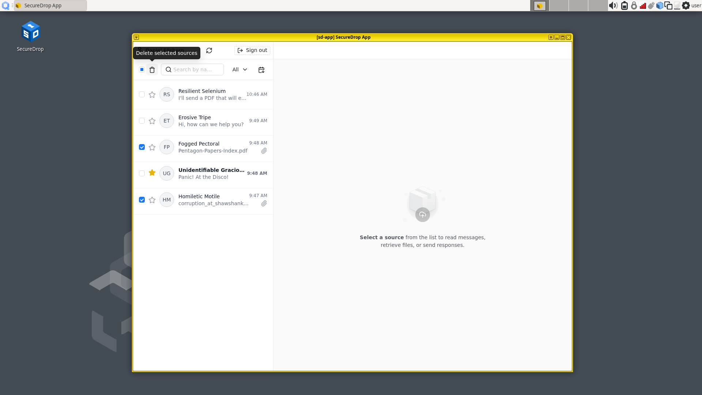702x395 pixels.
Task: Click the paperclip icon on Homiletic Motile
Action: [x=264, y=203]
